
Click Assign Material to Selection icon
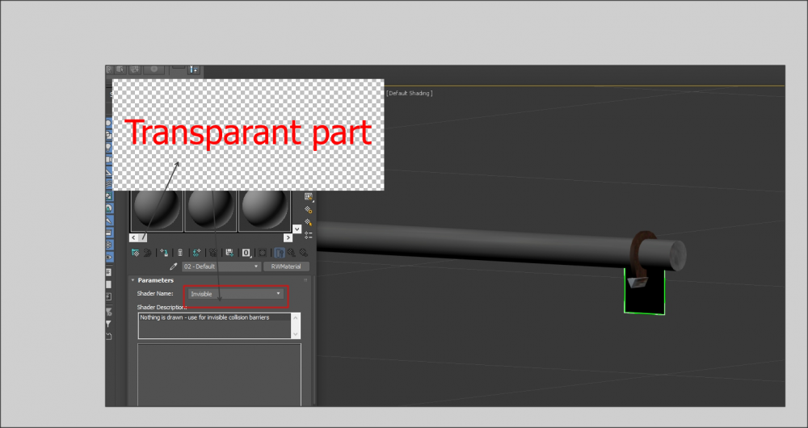(x=164, y=253)
